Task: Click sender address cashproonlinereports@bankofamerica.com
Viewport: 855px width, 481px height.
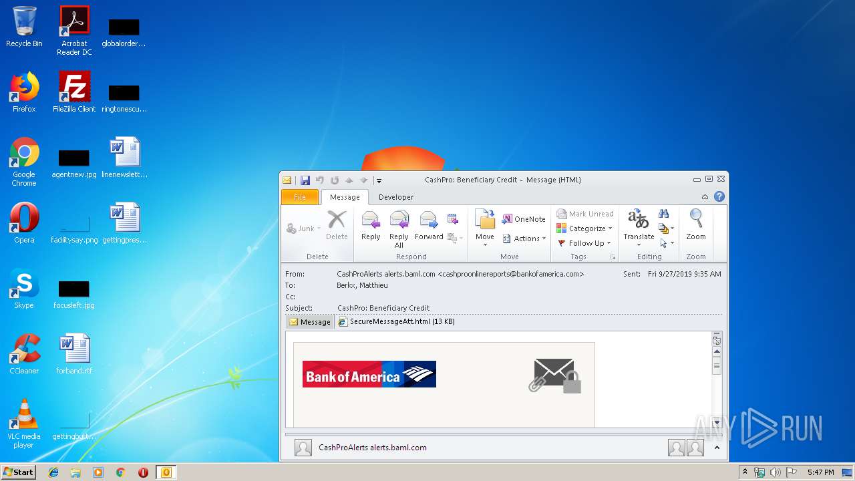Action: (x=511, y=274)
